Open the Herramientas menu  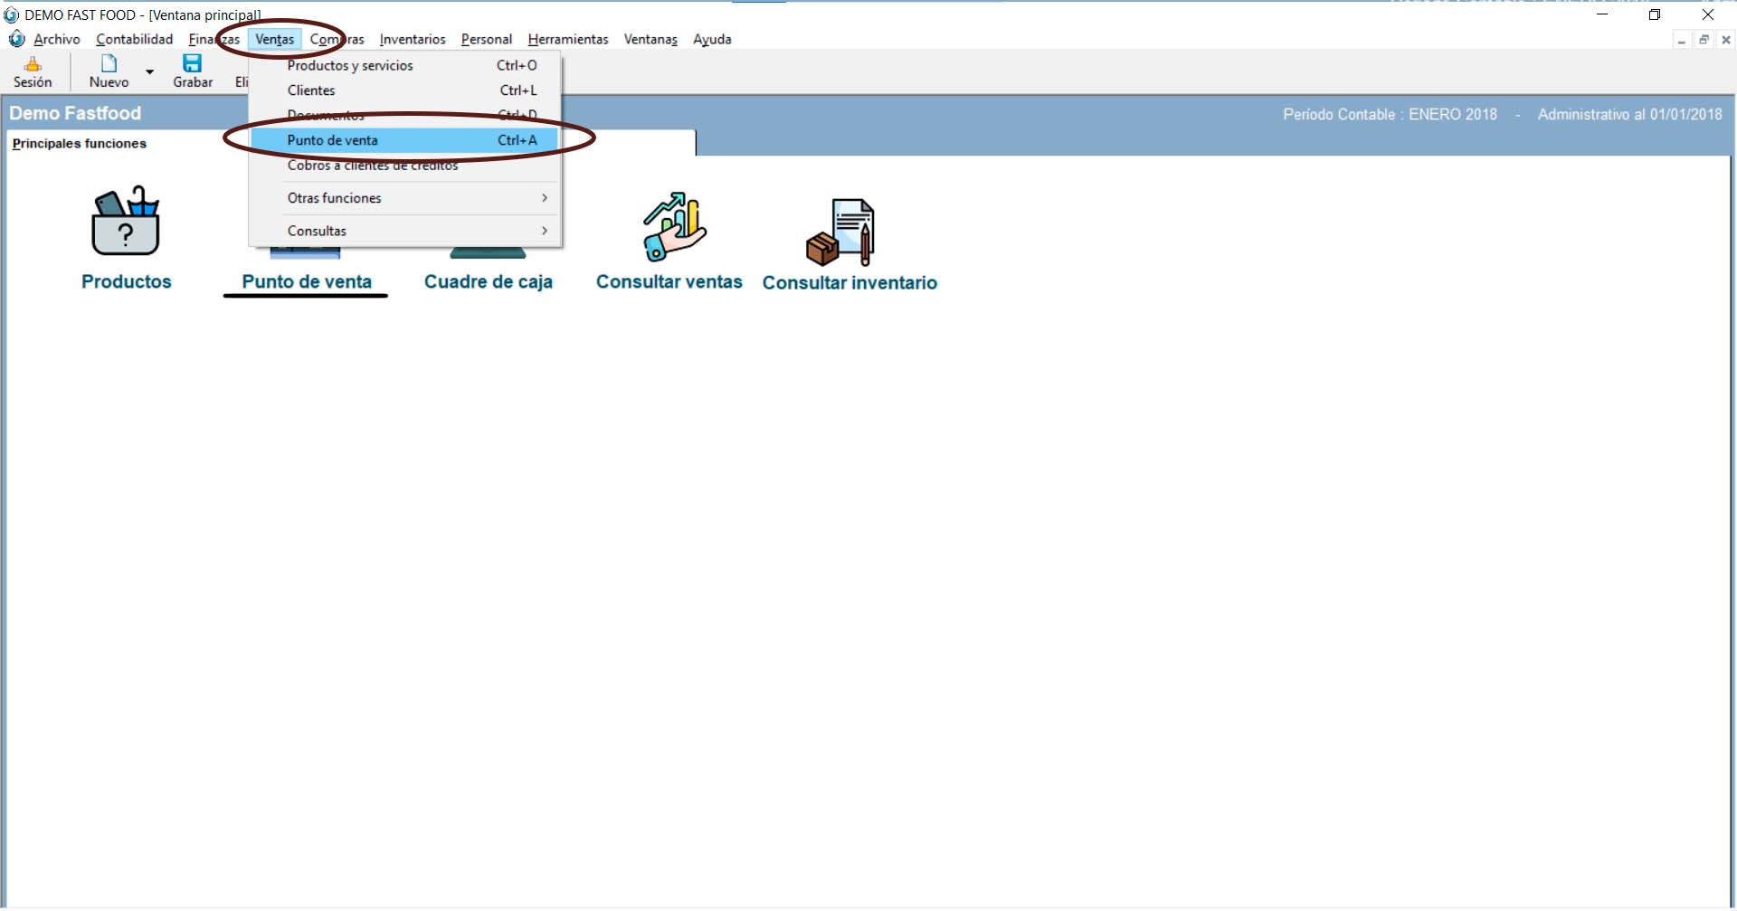point(568,39)
